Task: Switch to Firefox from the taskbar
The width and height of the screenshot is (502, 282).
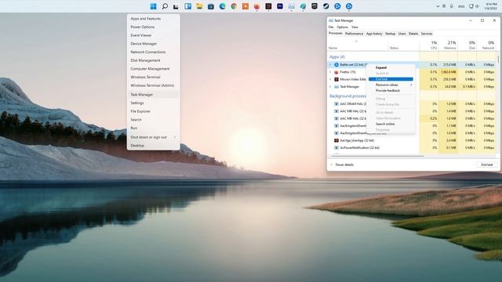Action: click(x=256, y=6)
